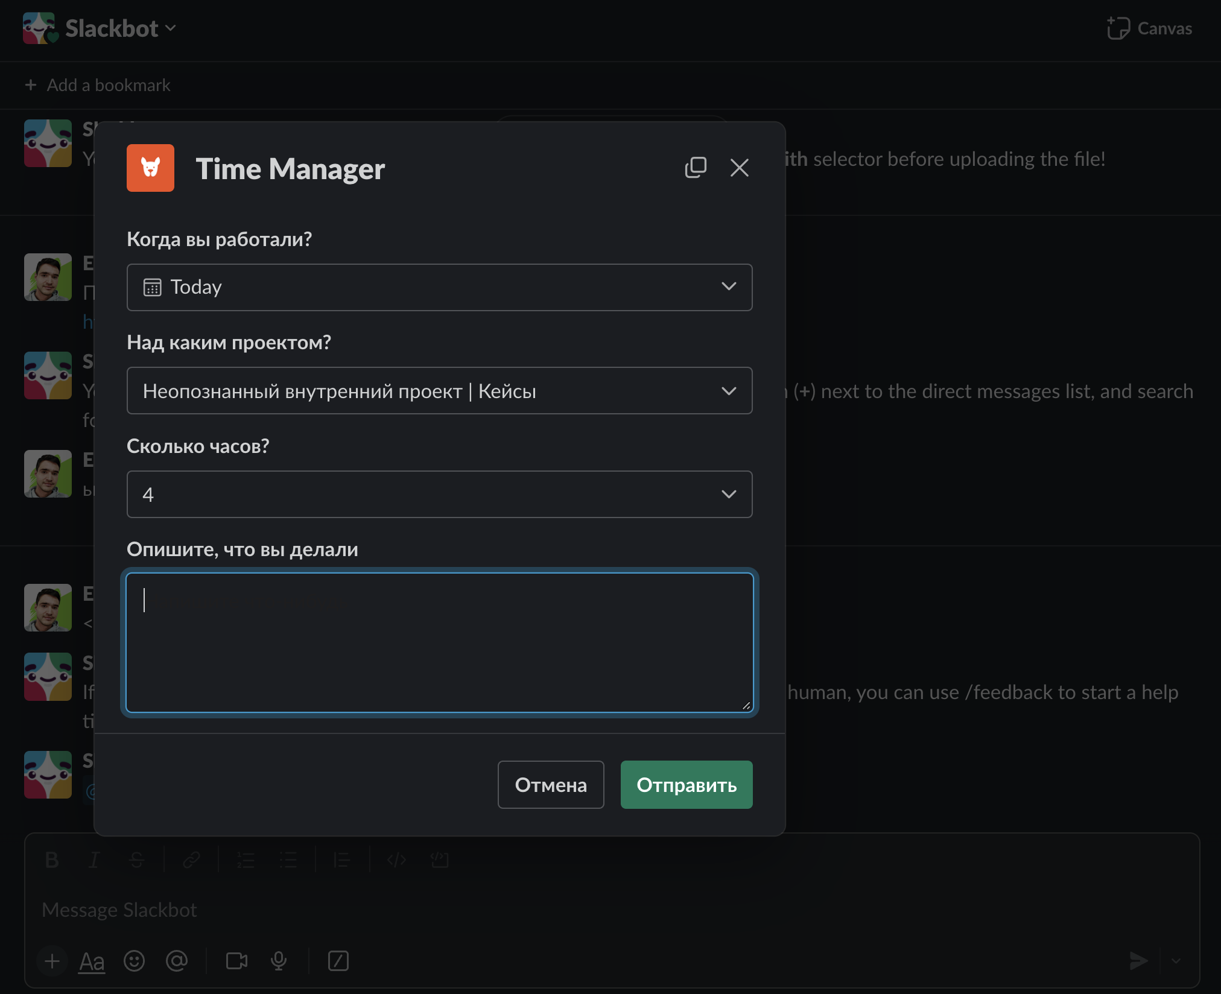
Task: Open the hours count dropdown
Action: click(439, 494)
